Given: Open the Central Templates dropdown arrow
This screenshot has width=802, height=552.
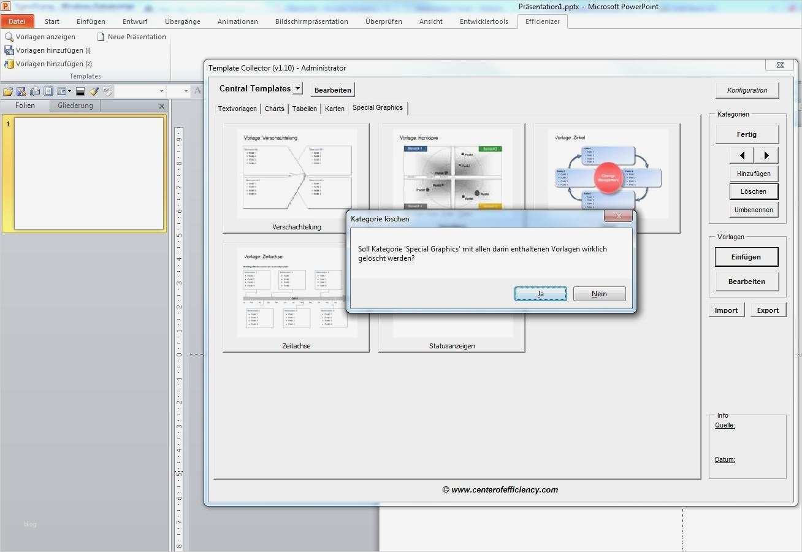Looking at the screenshot, I should [x=297, y=88].
